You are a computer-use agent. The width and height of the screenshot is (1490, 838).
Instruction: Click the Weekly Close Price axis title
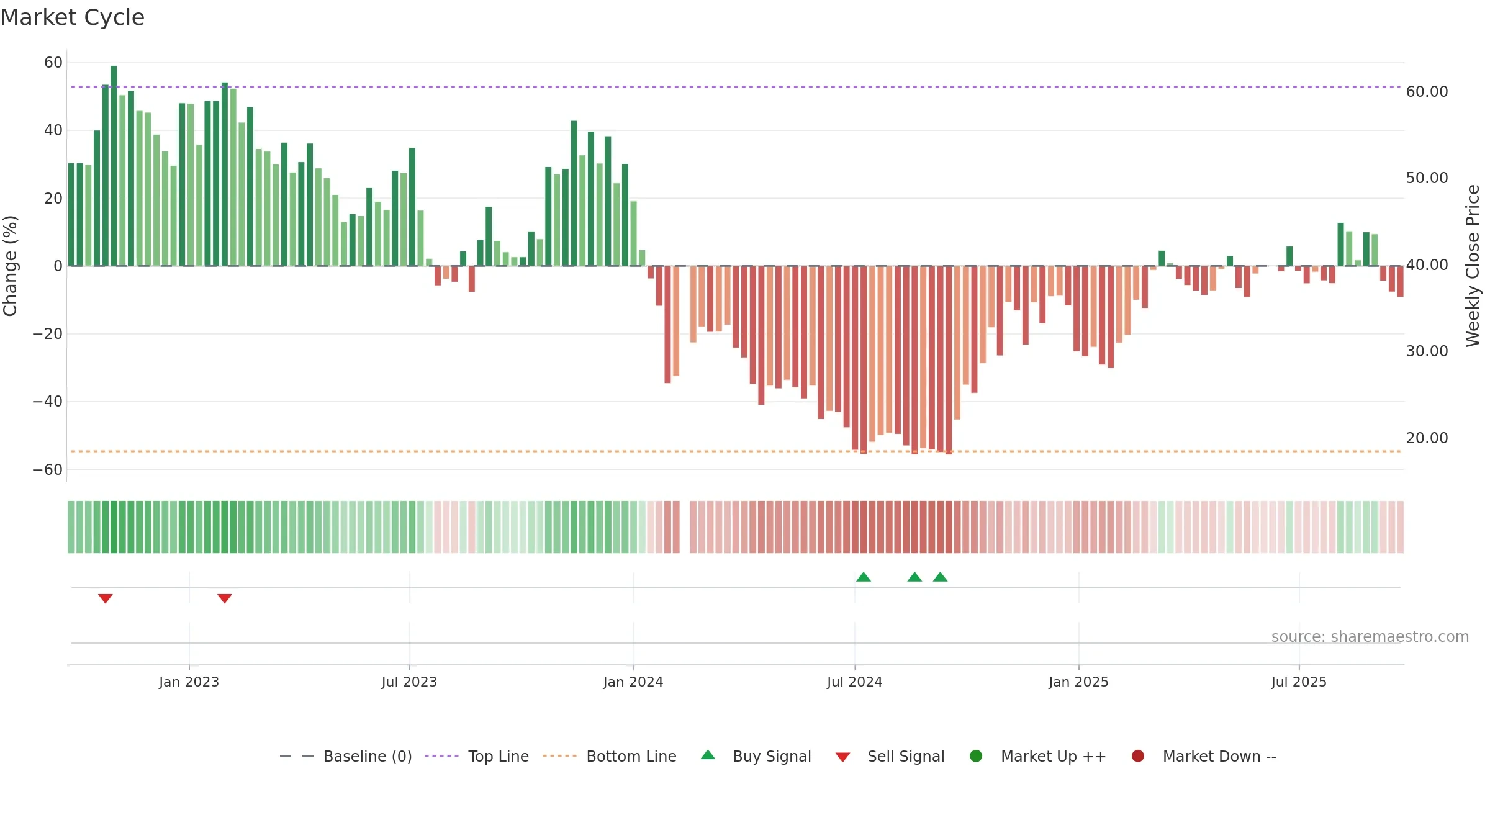pyautogui.click(x=1473, y=266)
